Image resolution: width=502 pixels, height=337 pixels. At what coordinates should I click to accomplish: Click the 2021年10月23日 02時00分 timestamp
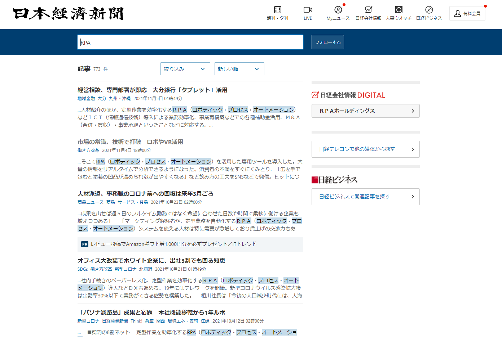point(176,202)
